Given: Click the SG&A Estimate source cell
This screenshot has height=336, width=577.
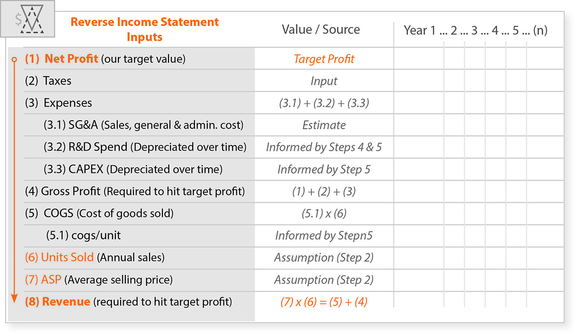Looking at the screenshot, I should pos(324,125).
